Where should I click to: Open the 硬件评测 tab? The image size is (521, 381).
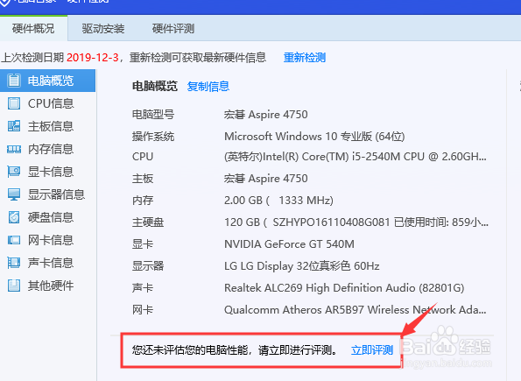tap(173, 29)
